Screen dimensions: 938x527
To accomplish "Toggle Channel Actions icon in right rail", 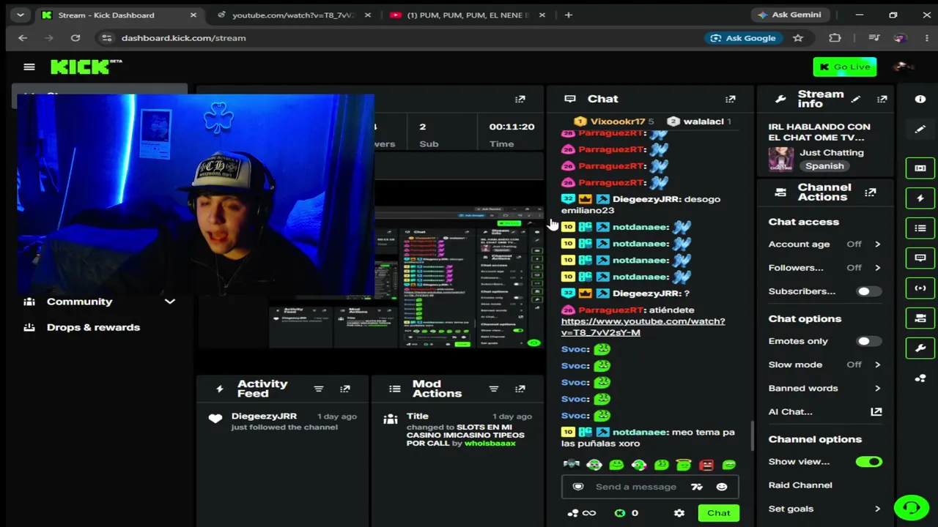I will coord(920,318).
